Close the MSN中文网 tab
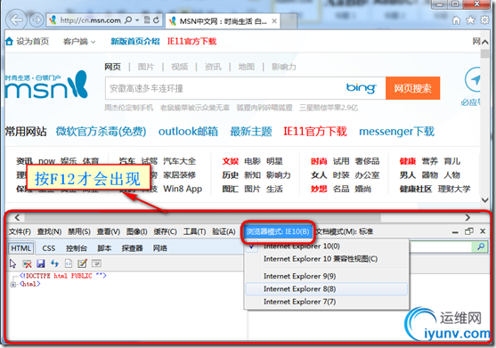This screenshot has width=496, height=348. tap(274, 21)
